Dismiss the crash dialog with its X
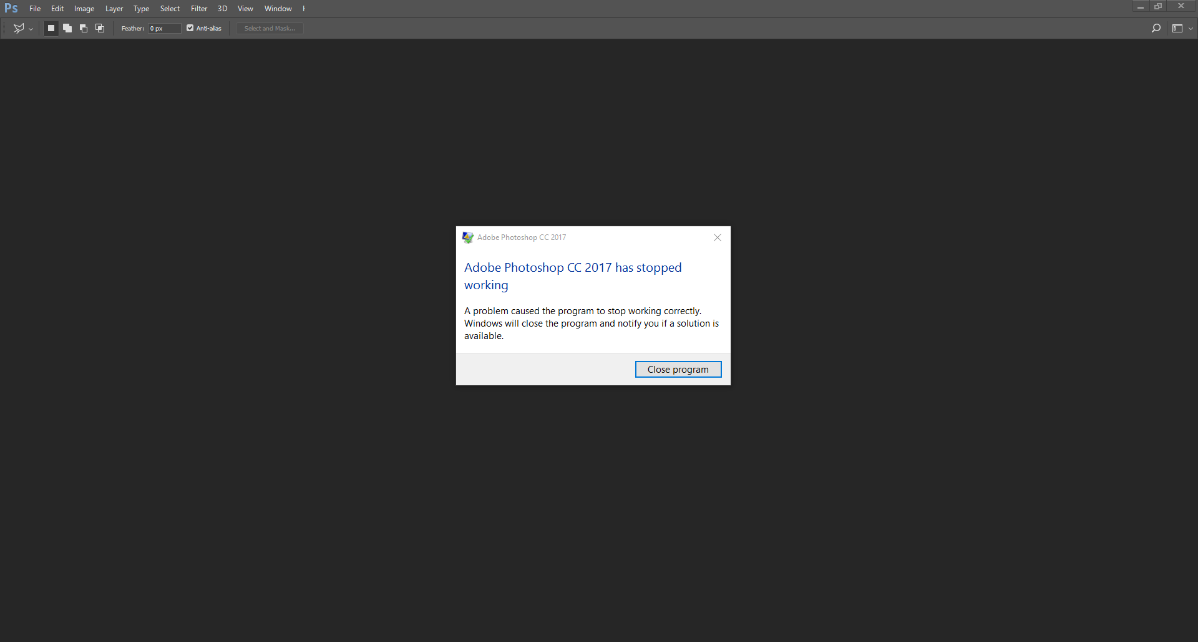This screenshot has height=642, width=1198. point(717,237)
